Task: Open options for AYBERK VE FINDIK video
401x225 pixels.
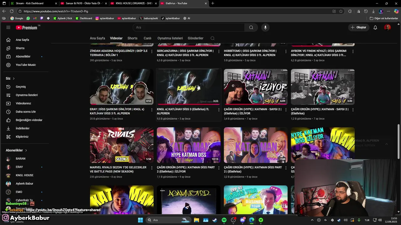Action: 353,51
